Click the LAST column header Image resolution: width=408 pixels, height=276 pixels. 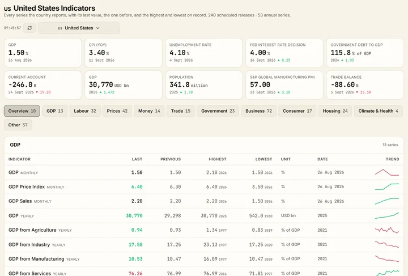137,159
